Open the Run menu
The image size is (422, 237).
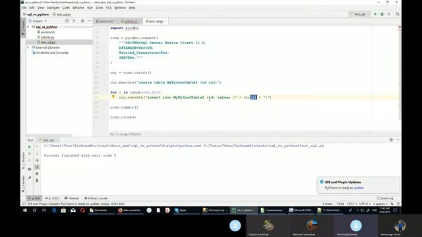coord(90,8)
